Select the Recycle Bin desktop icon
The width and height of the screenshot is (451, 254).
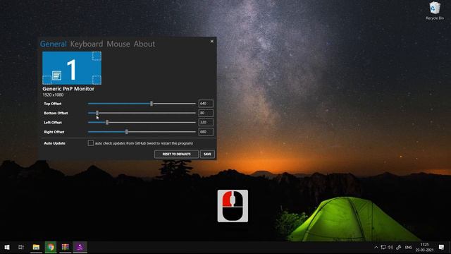pyautogui.click(x=435, y=11)
